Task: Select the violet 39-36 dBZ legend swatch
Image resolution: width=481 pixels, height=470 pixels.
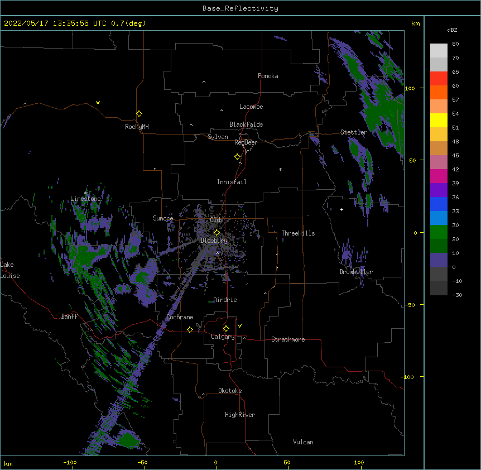Action: click(x=439, y=190)
